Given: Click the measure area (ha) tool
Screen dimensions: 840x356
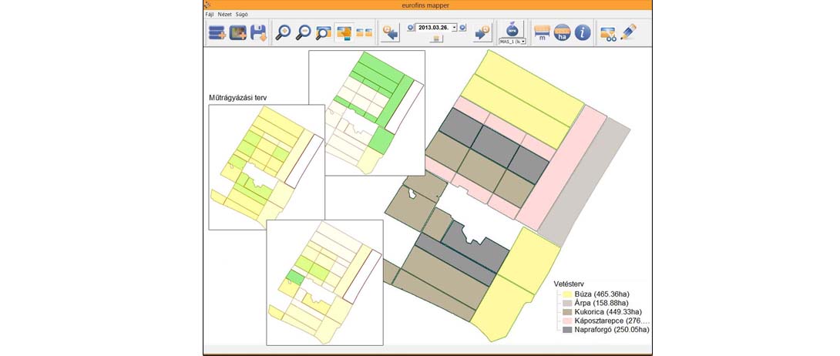Looking at the screenshot, I should click(x=563, y=32).
